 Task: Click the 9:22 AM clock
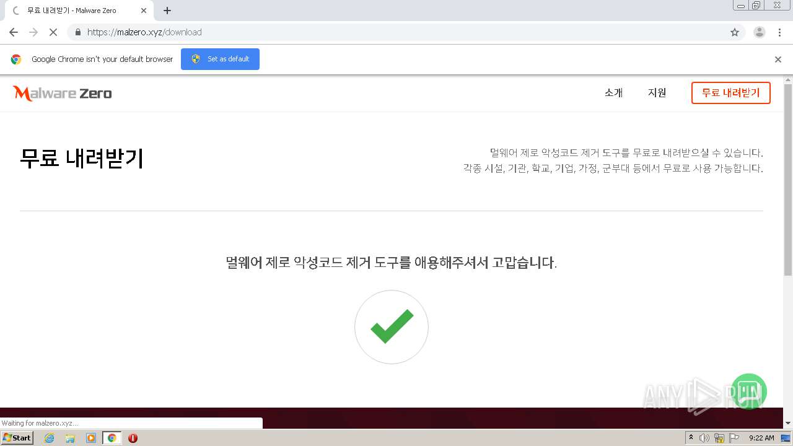[761, 438]
